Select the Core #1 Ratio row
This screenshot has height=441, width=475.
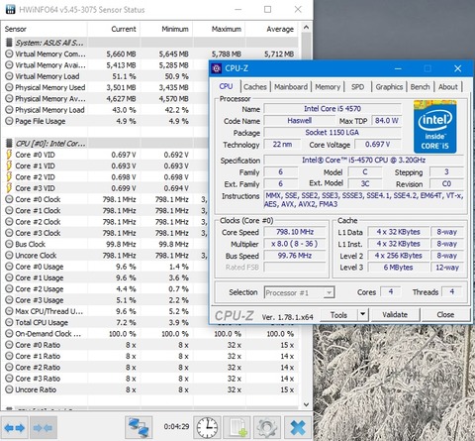tap(150, 356)
